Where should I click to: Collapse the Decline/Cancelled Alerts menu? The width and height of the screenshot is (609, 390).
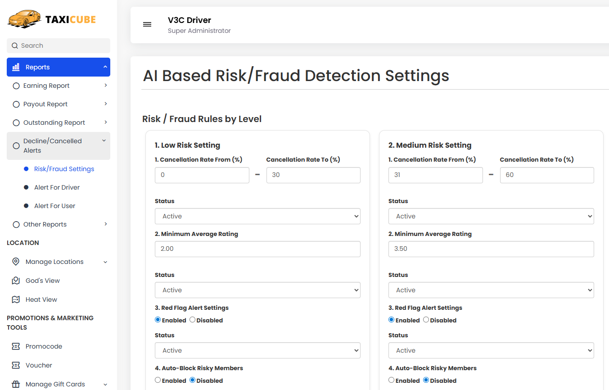(104, 141)
